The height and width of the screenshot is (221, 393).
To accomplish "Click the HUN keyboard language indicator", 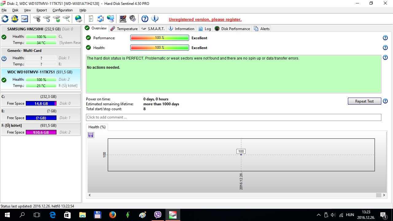I will (350, 215).
